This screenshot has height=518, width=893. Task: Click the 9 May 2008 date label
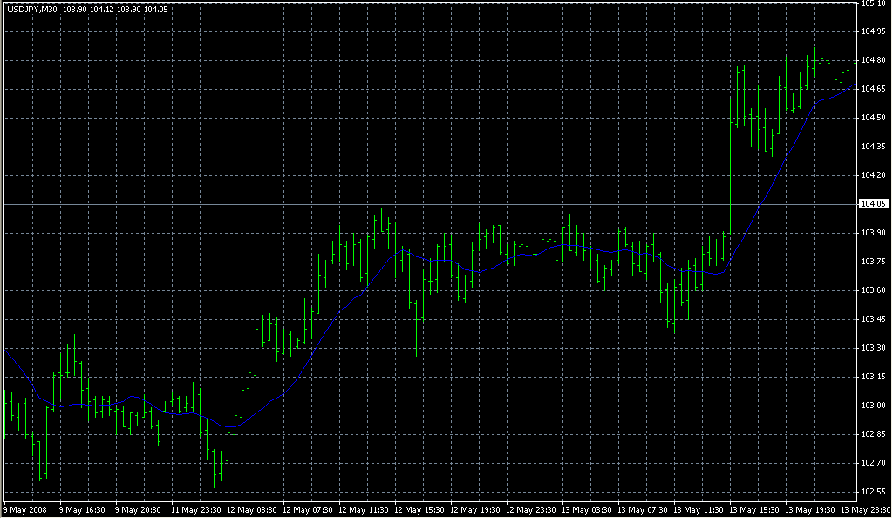[x=25, y=509]
